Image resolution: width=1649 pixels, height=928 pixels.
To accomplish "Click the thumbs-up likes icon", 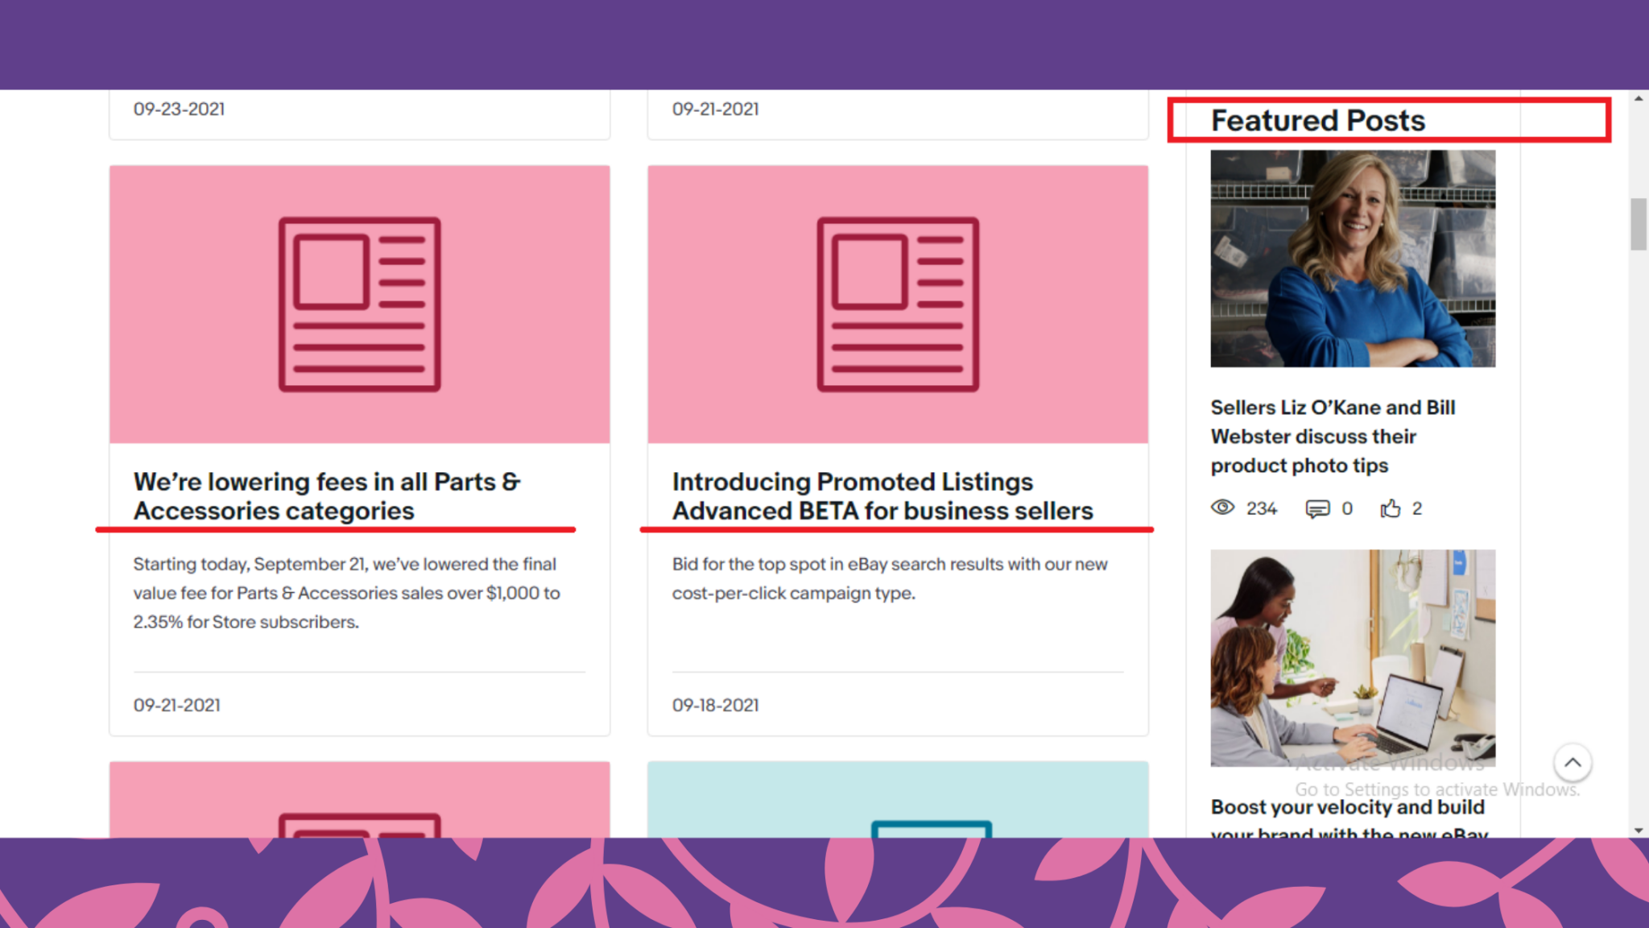I will click(1391, 508).
